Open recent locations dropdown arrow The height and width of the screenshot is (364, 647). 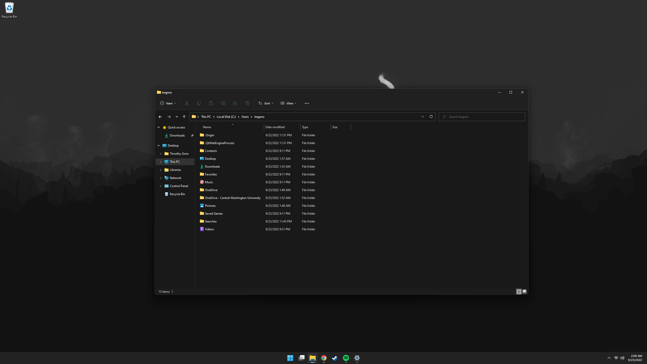(x=177, y=117)
